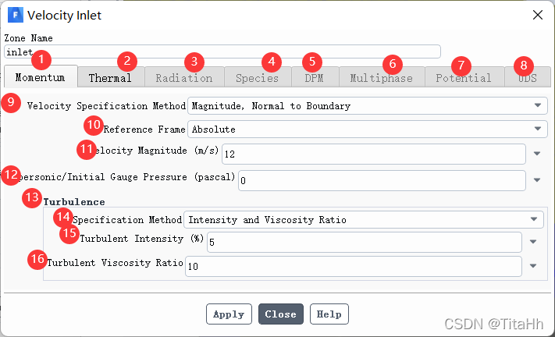Click the Zone Name input field
Viewport: 555px width, 337px height.
point(222,52)
